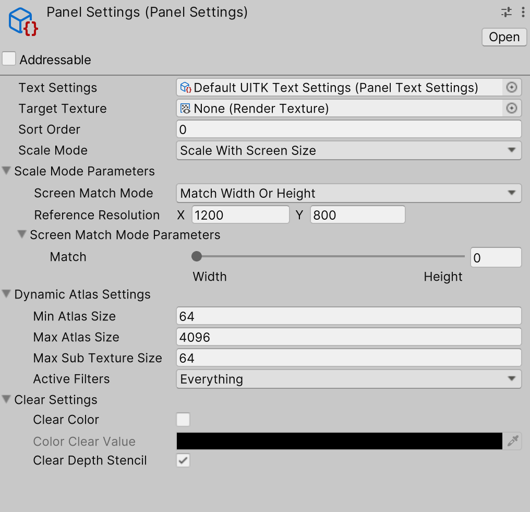Open the Active Filters dropdown

pyautogui.click(x=348, y=379)
